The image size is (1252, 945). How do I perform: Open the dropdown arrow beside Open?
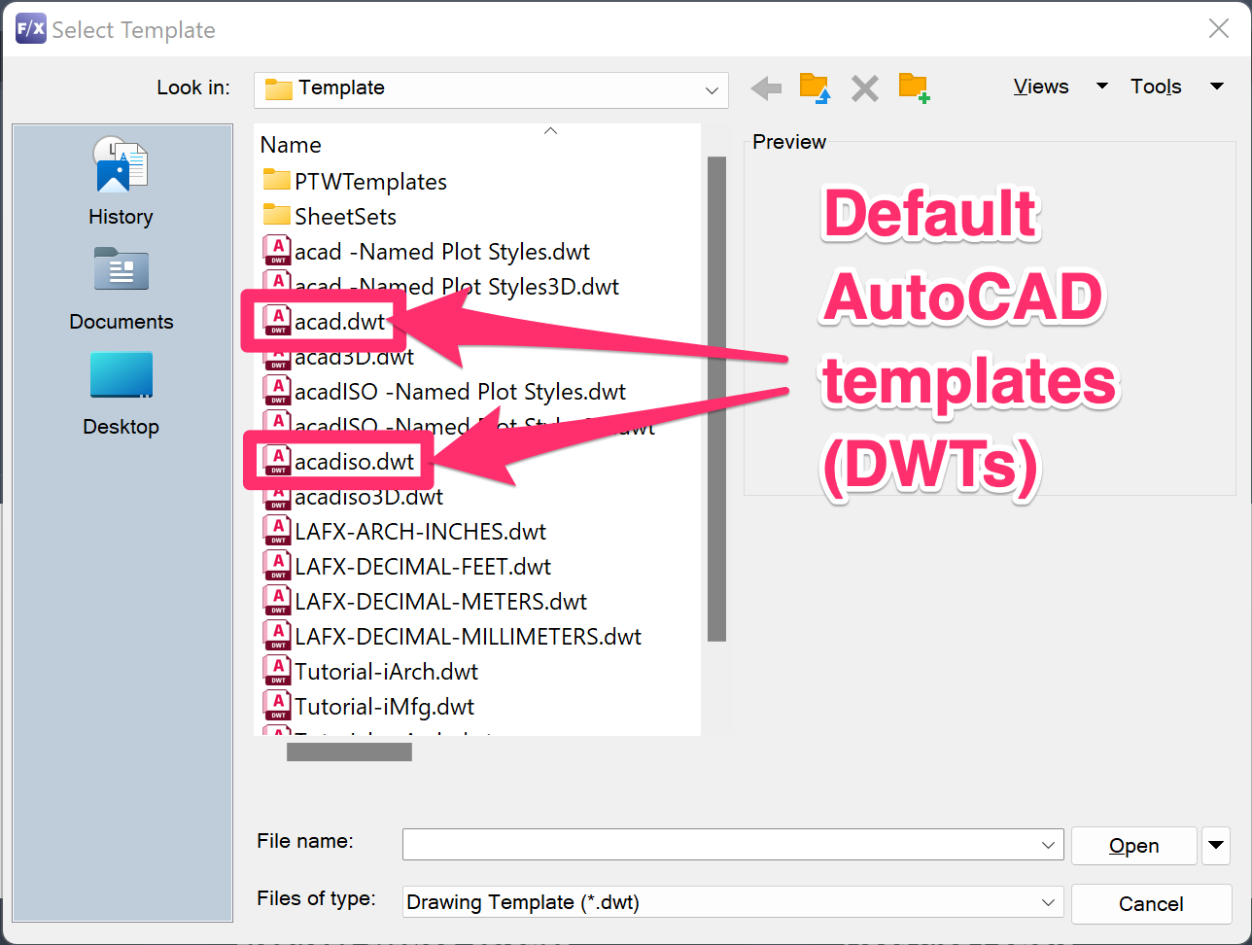tap(1216, 845)
